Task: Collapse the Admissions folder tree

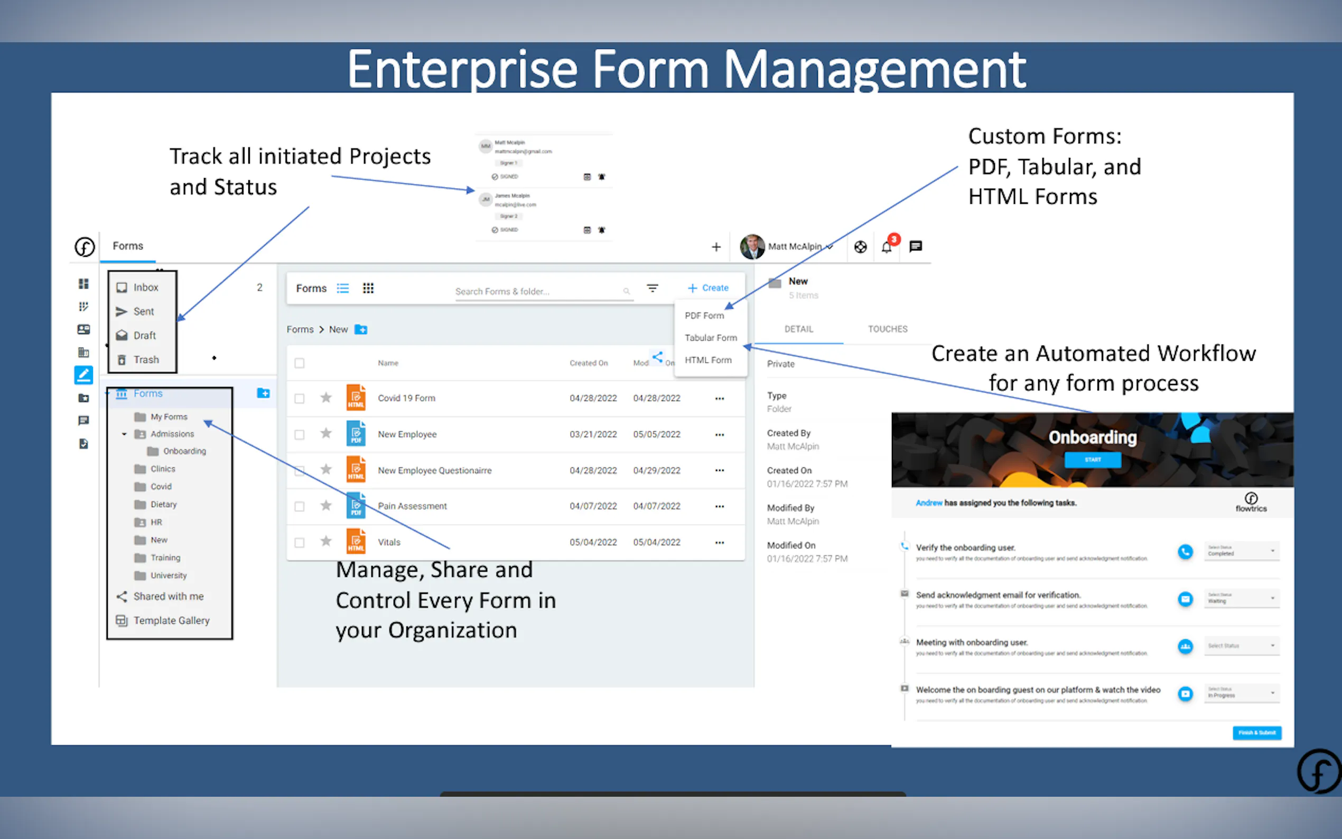Action: 124,434
